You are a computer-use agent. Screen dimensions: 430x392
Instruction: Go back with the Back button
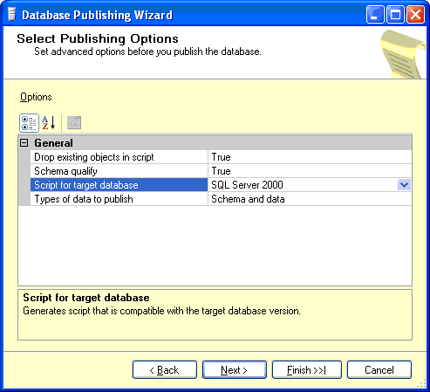[x=165, y=370]
